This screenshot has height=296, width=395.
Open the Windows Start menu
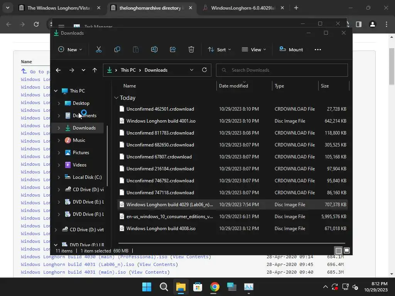(x=147, y=287)
